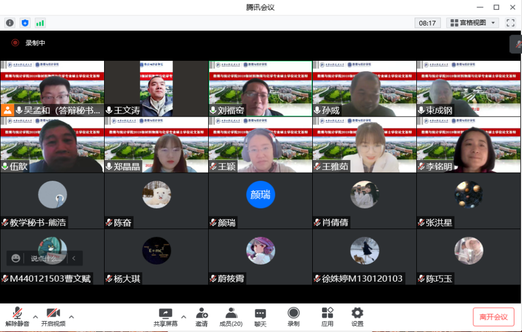Expand the 宫格视图 layout dropdown
Screen dimensions: 522x332
(472, 23)
